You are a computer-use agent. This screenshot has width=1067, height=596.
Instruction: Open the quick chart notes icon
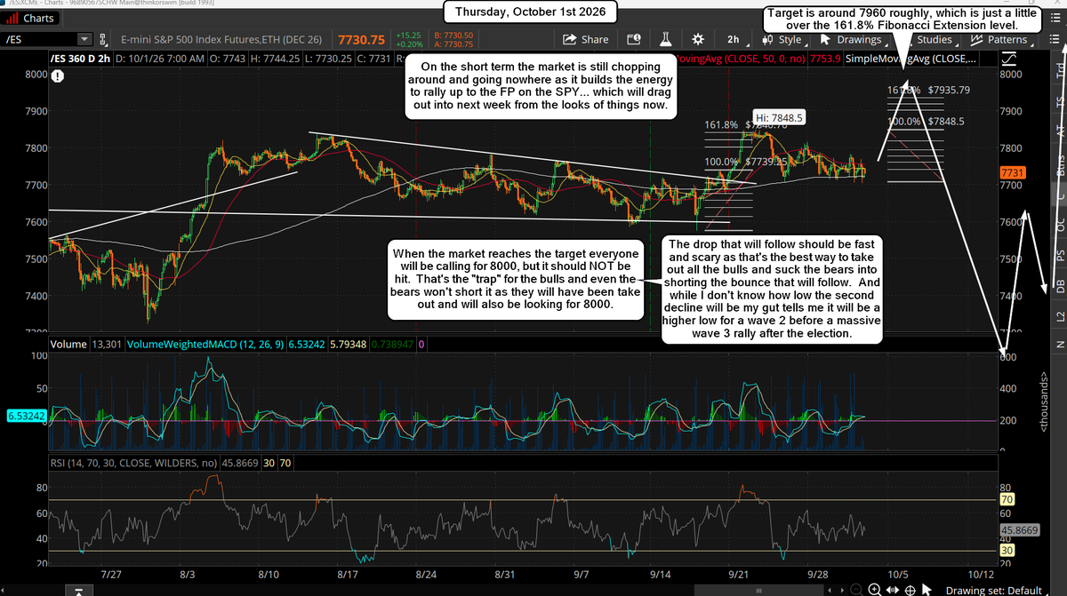[635, 39]
